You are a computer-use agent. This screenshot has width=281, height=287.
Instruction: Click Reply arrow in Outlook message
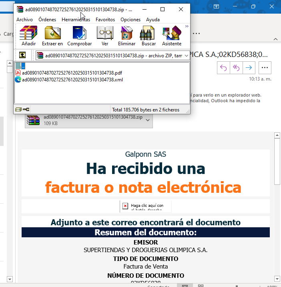[x=223, y=68]
